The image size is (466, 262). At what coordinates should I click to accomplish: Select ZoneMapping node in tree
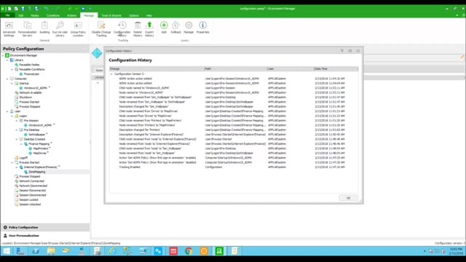pos(37,172)
